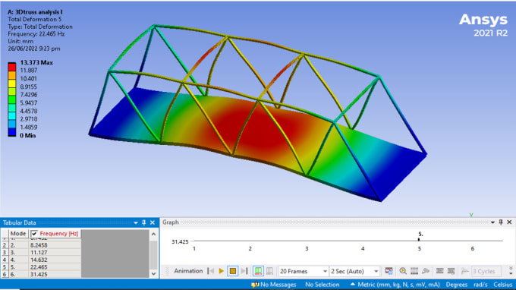Click the legend update at each step icon
This screenshot has height=290, width=516.
click(x=414, y=271)
